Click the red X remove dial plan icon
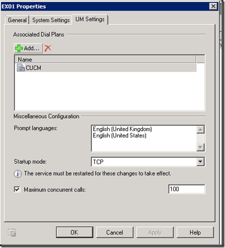 [x=48, y=48]
